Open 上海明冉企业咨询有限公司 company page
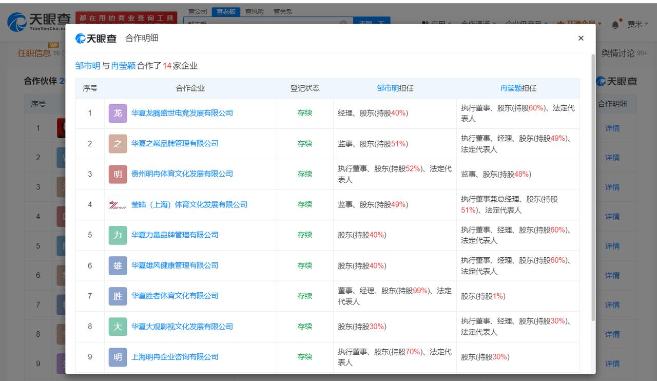 pos(175,357)
